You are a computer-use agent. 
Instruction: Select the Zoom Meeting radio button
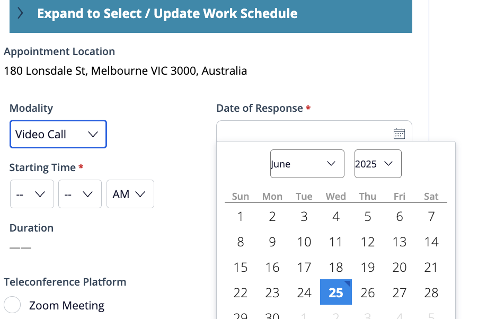point(12,305)
